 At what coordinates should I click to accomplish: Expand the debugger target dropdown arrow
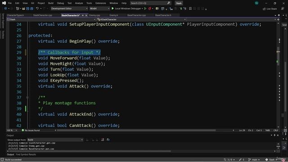point(142,9)
